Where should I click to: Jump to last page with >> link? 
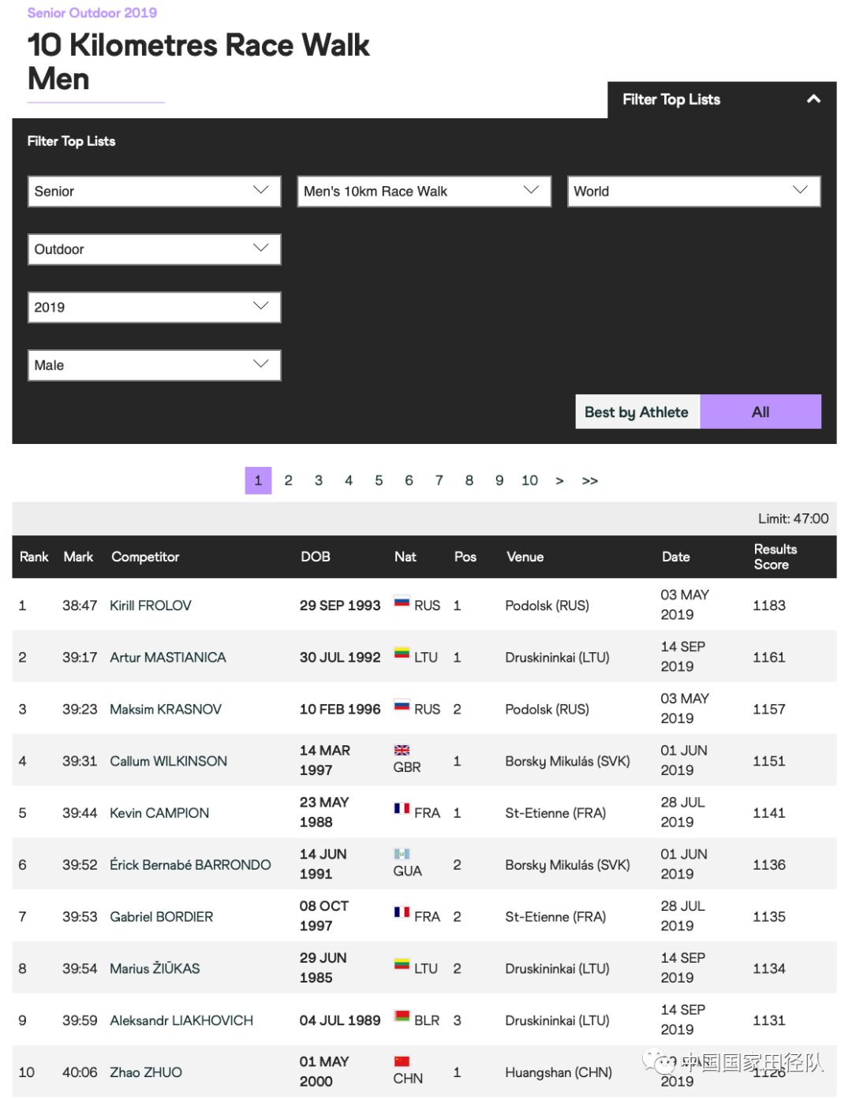click(590, 480)
